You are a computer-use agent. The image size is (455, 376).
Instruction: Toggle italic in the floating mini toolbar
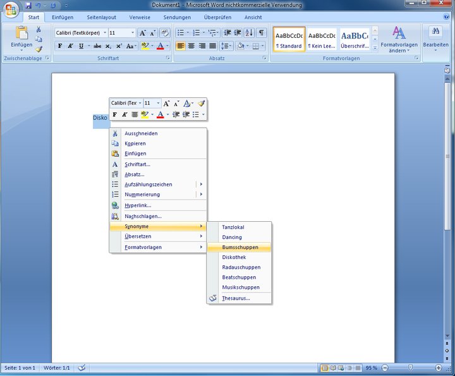pos(124,114)
